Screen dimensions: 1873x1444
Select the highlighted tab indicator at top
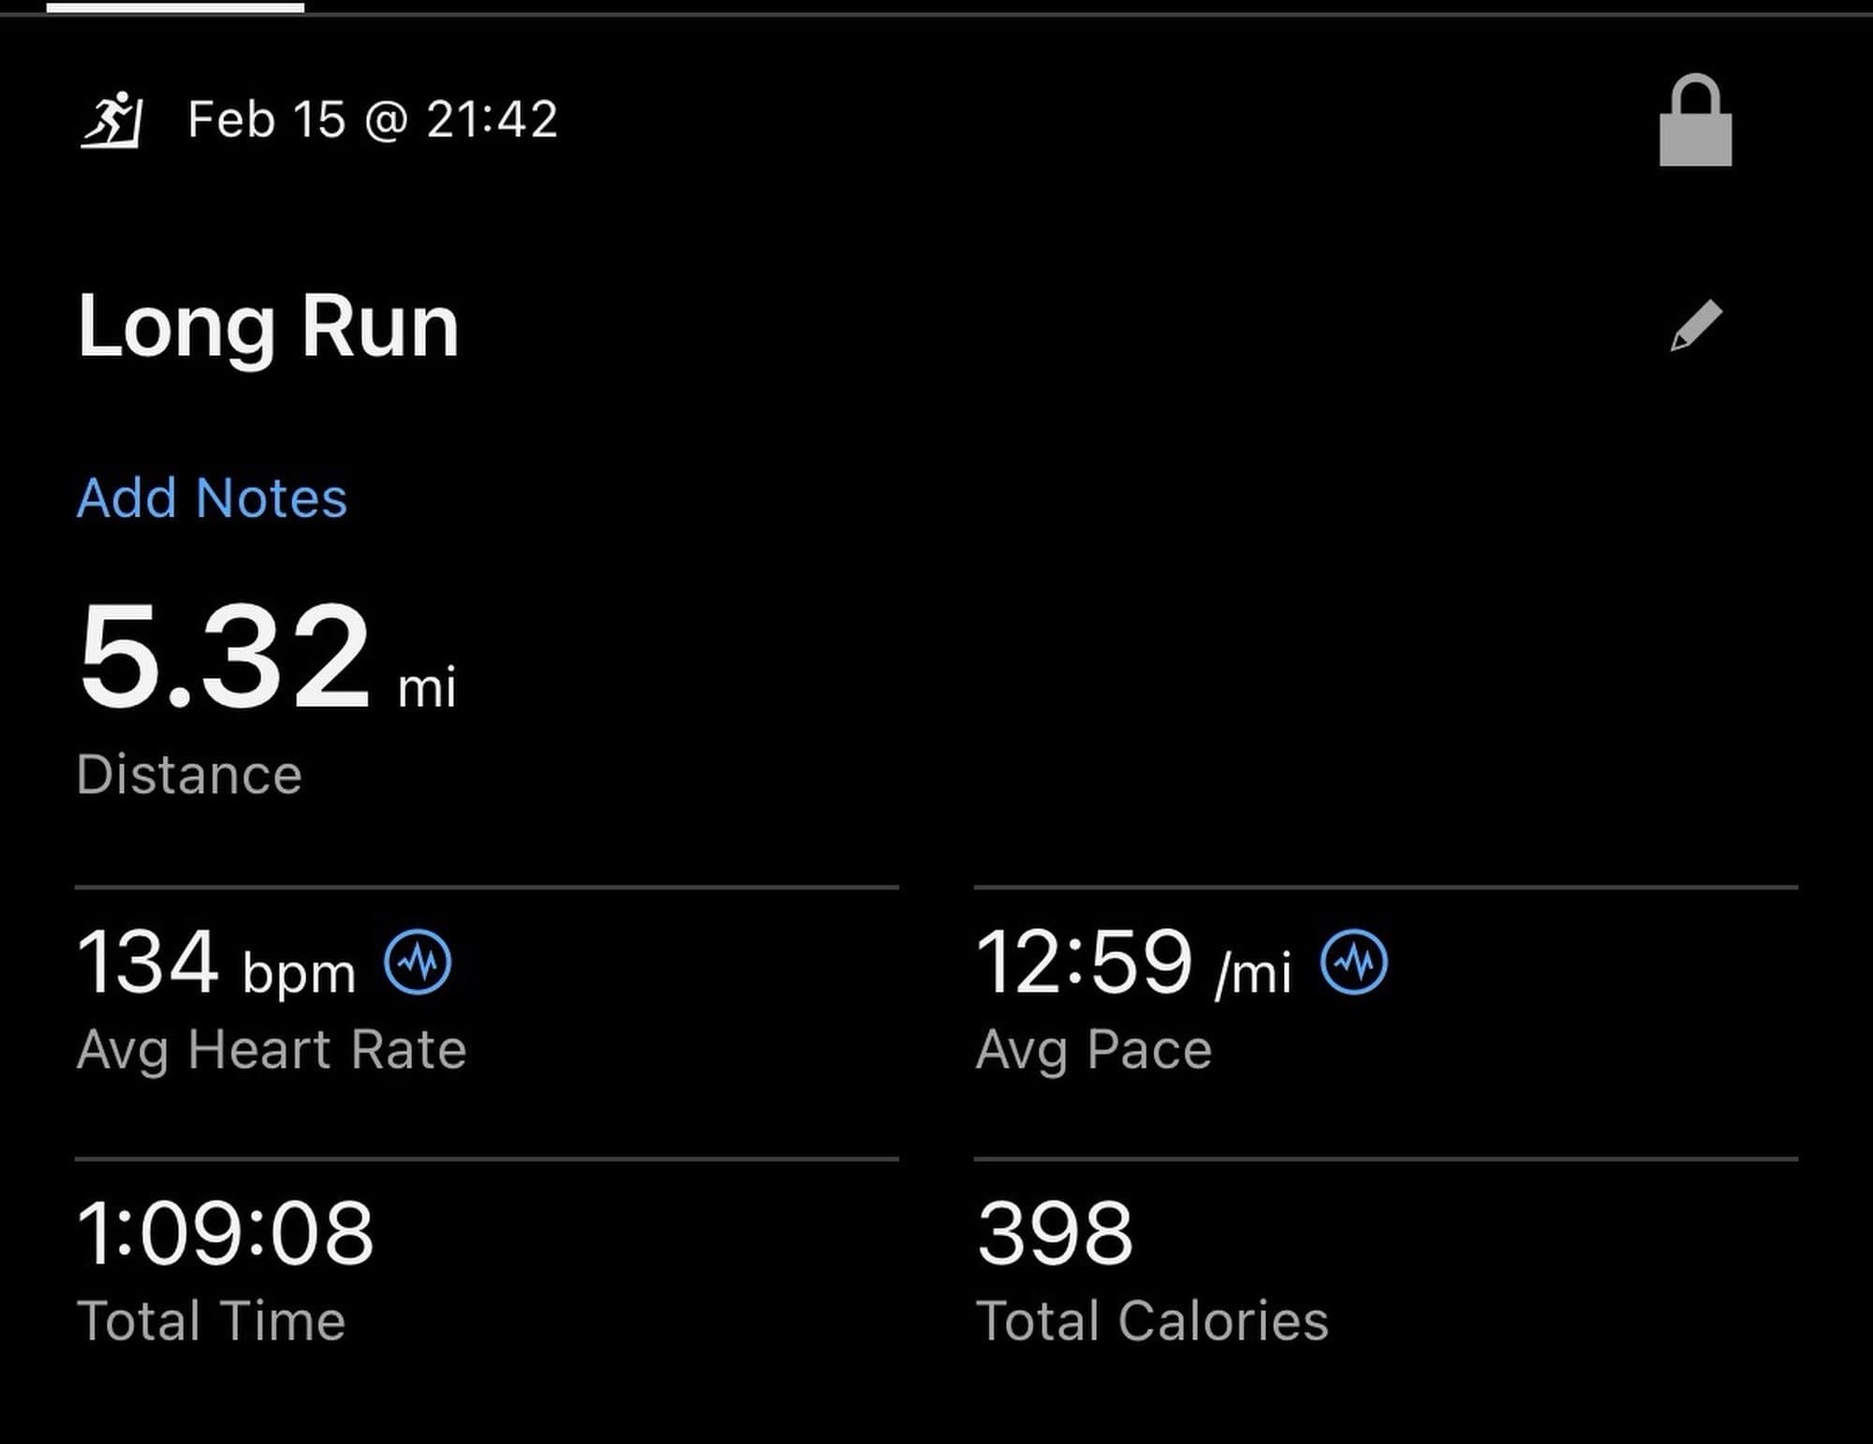(175, 7)
